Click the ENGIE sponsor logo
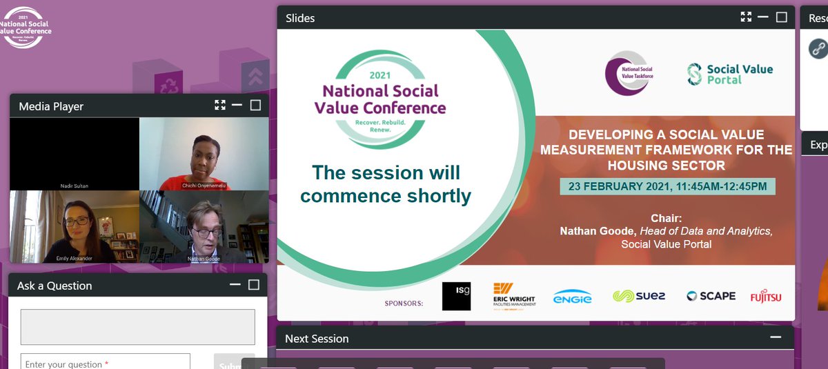Image resolution: width=828 pixels, height=369 pixels. click(572, 297)
